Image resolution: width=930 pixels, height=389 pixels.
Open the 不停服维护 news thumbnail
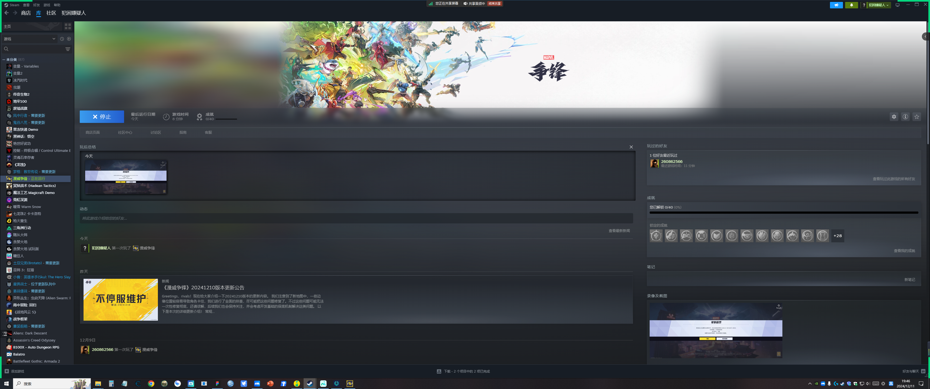click(x=121, y=300)
